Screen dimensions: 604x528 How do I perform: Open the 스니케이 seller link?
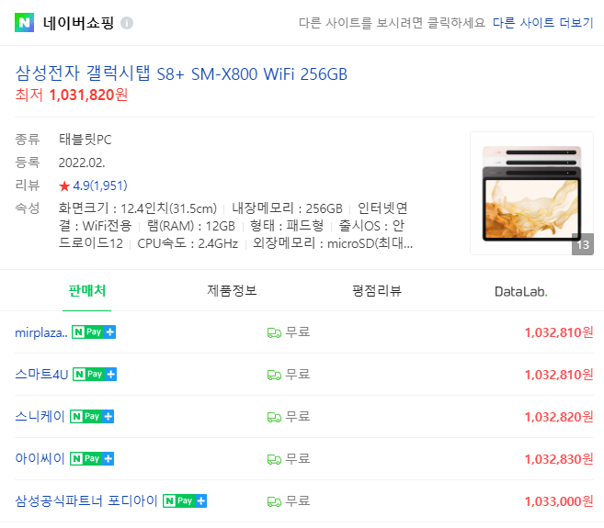point(40,416)
